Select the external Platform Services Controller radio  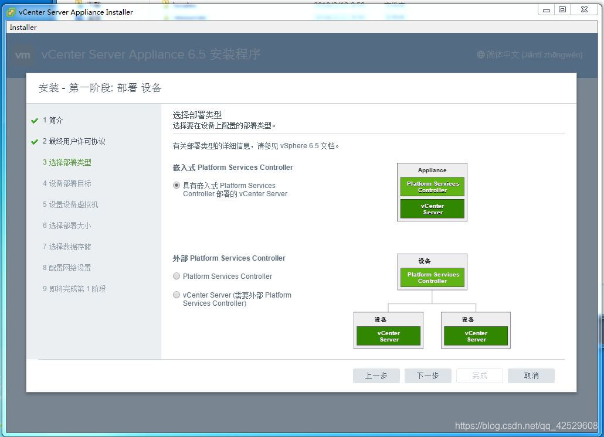tap(177, 276)
